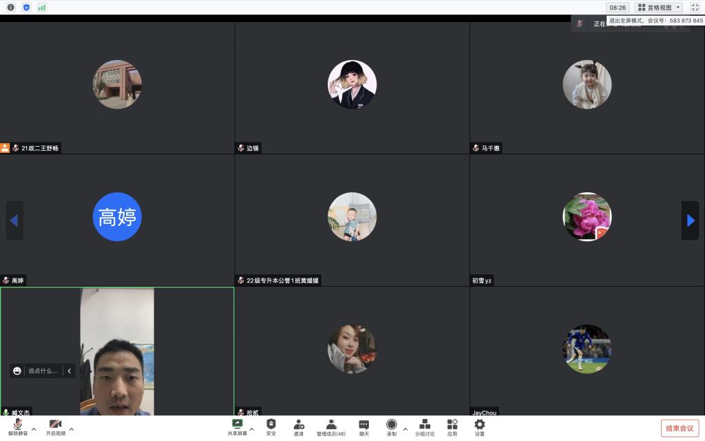Open 管理成员(48) member list
This screenshot has height=441, width=705.
click(331, 427)
